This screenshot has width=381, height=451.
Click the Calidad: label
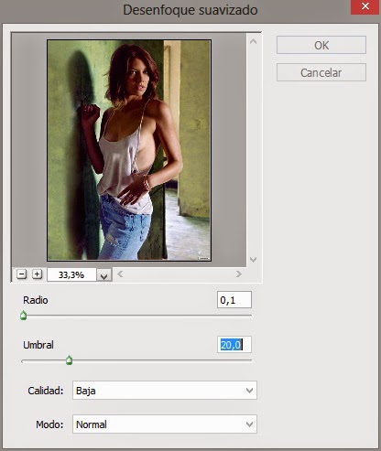click(x=46, y=391)
